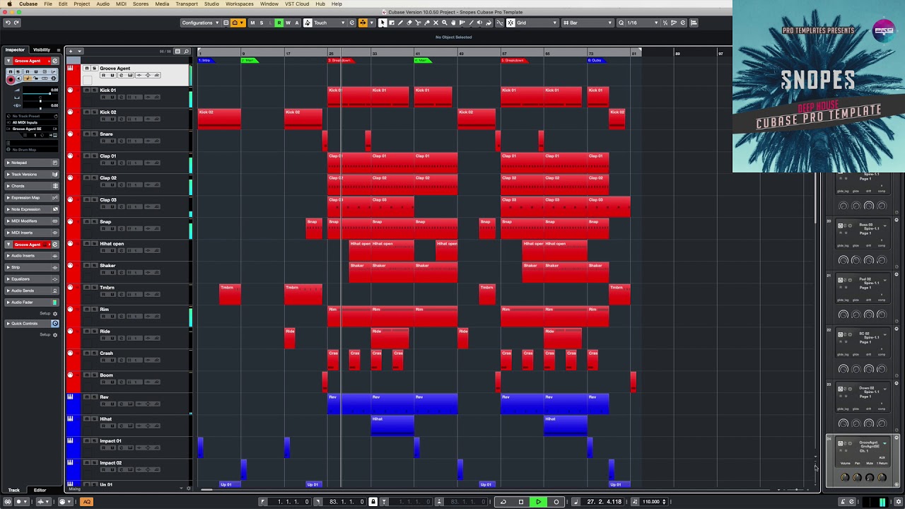Expand the Notepad inspector section
Screen dimensions: 905x509
click(x=32, y=163)
